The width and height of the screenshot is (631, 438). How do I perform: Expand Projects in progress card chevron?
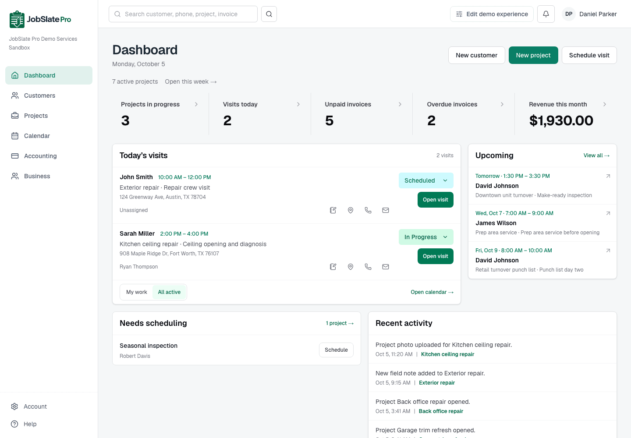[196, 104]
